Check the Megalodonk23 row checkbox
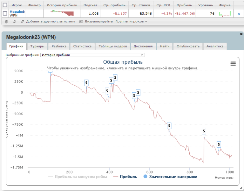Image resolution: width=244 pixels, height=191 pixels. (x=5, y=13)
